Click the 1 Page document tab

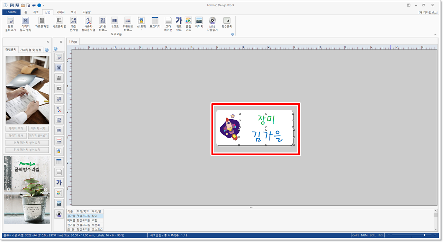(x=73, y=41)
